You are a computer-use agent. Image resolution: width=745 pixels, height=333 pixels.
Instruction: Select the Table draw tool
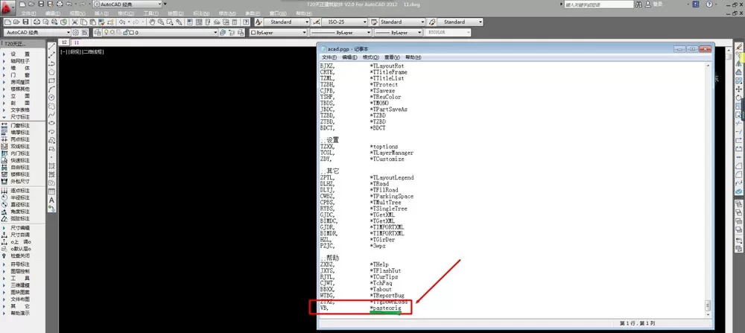click(x=52, y=191)
